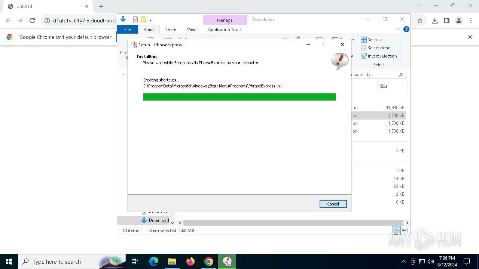Bookmark this page star icon

[420, 21]
